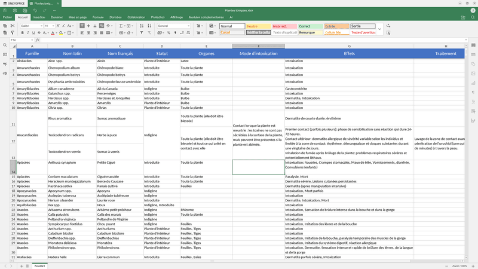Toggle justified alignment

(102, 33)
